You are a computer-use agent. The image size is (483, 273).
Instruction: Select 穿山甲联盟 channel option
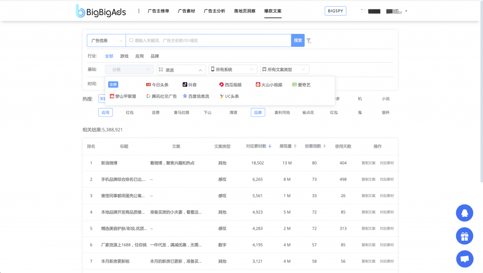(123, 96)
